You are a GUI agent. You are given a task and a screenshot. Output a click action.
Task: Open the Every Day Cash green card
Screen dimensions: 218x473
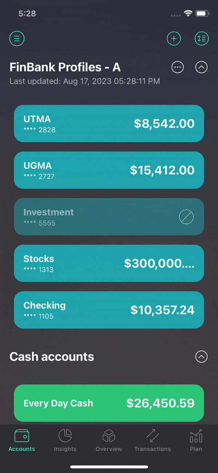point(109,403)
